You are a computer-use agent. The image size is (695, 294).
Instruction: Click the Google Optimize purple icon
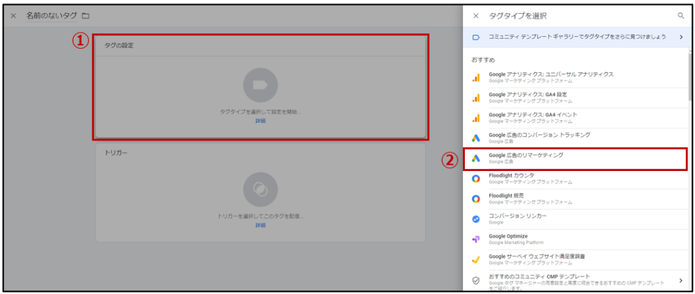pyautogui.click(x=475, y=240)
